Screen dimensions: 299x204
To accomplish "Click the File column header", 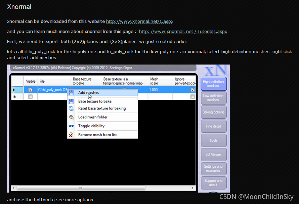I will 54,81.
